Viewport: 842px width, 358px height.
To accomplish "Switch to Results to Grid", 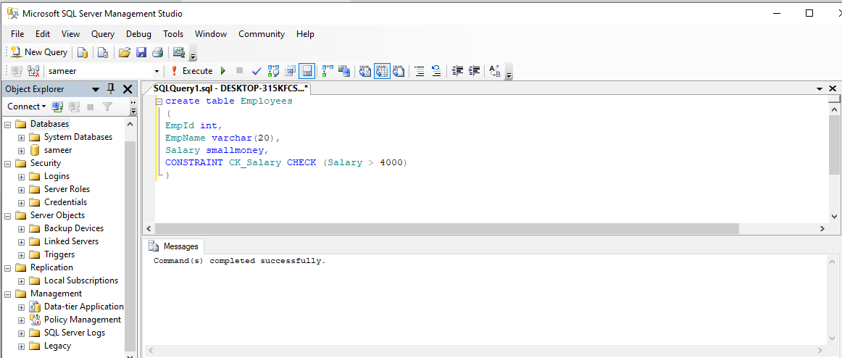I will coord(382,71).
